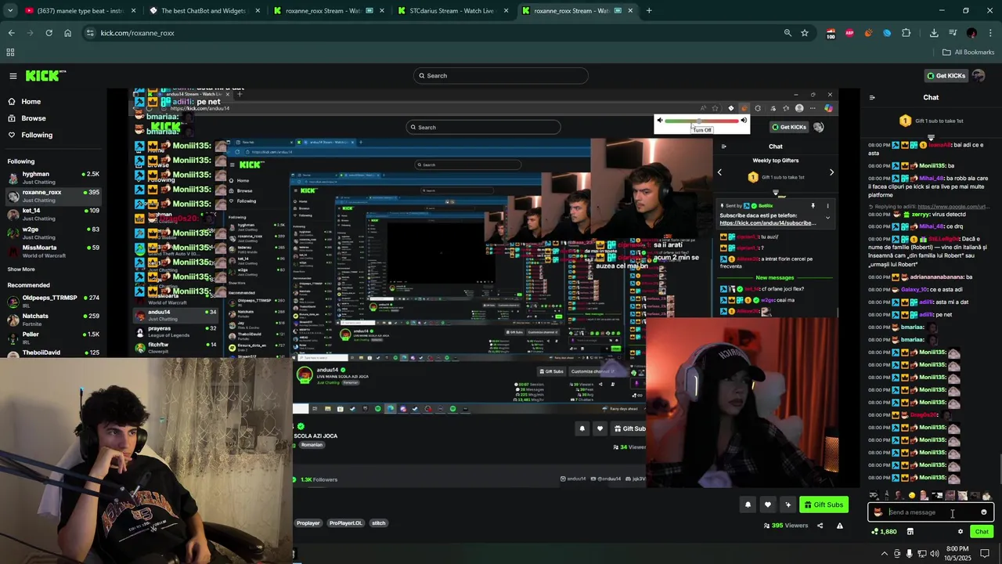This screenshot has width=1002, height=564.
Task: Insert the yellow emote from quick emote bar
Action: [912, 495]
